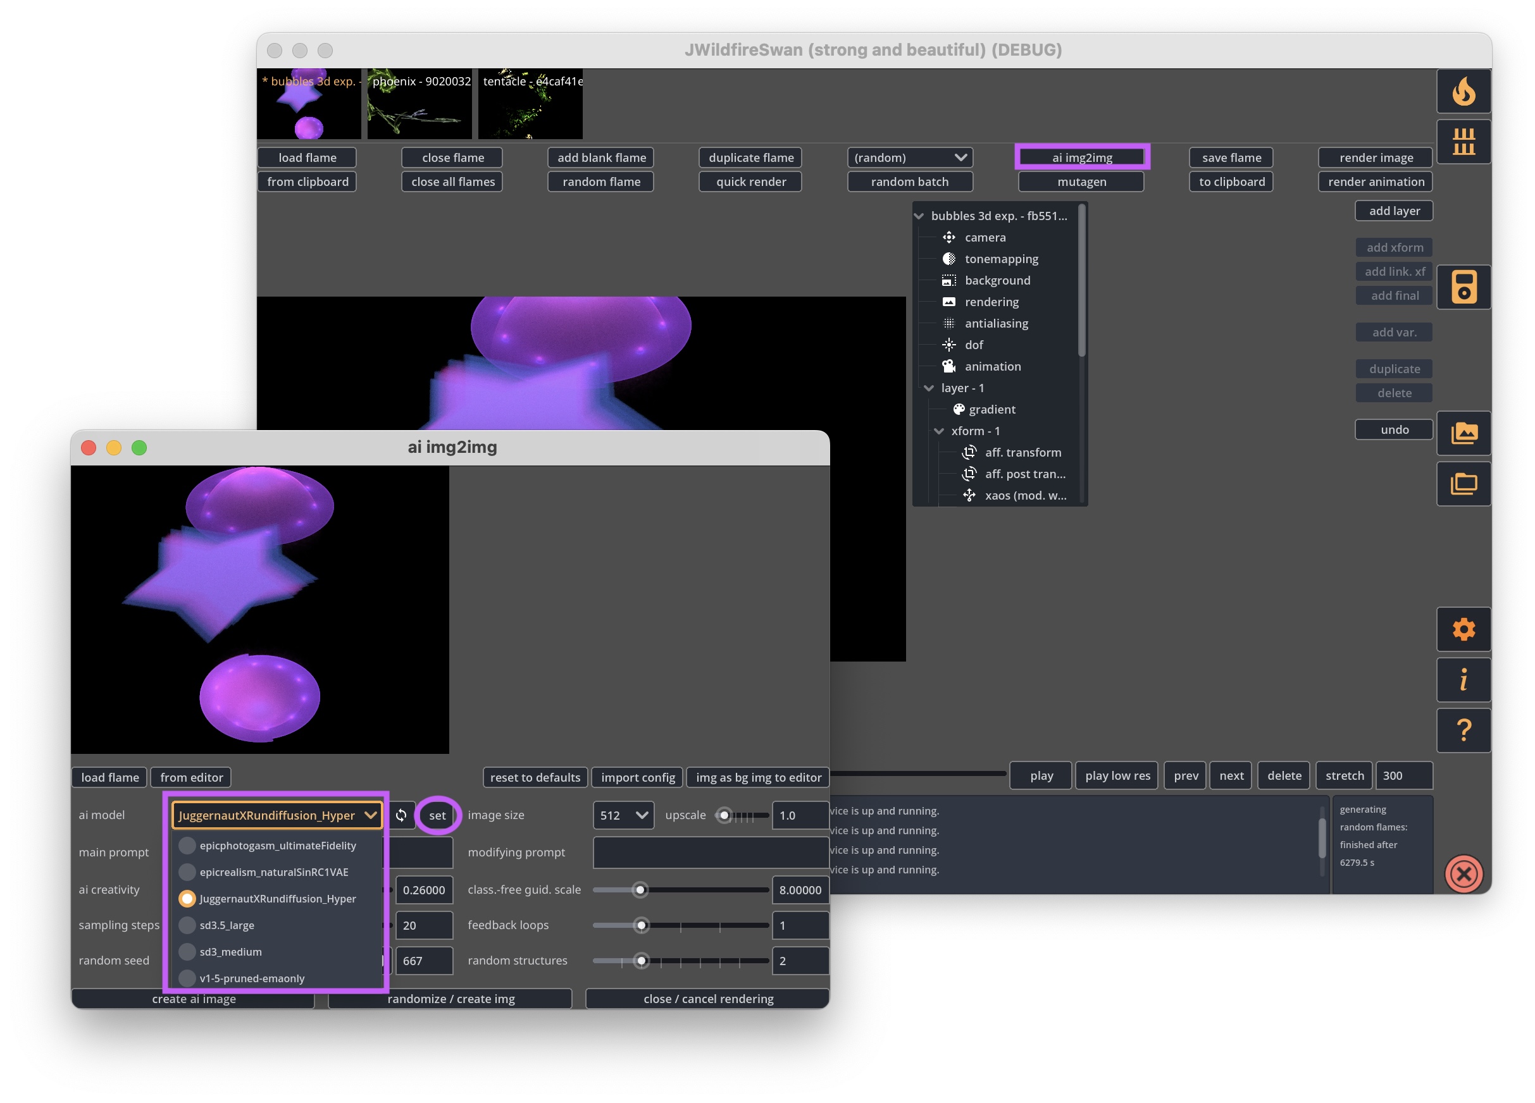Select the sd3.5_large model radio option
The height and width of the screenshot is (1103, 1535).
point(187,925)
